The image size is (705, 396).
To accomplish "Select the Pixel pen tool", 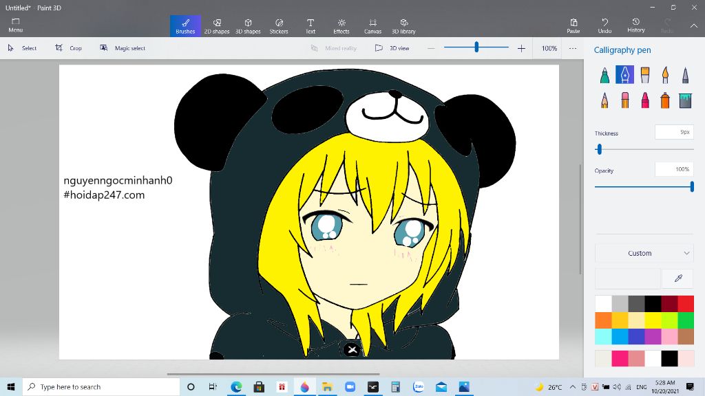I will click(x=685, y=76).
